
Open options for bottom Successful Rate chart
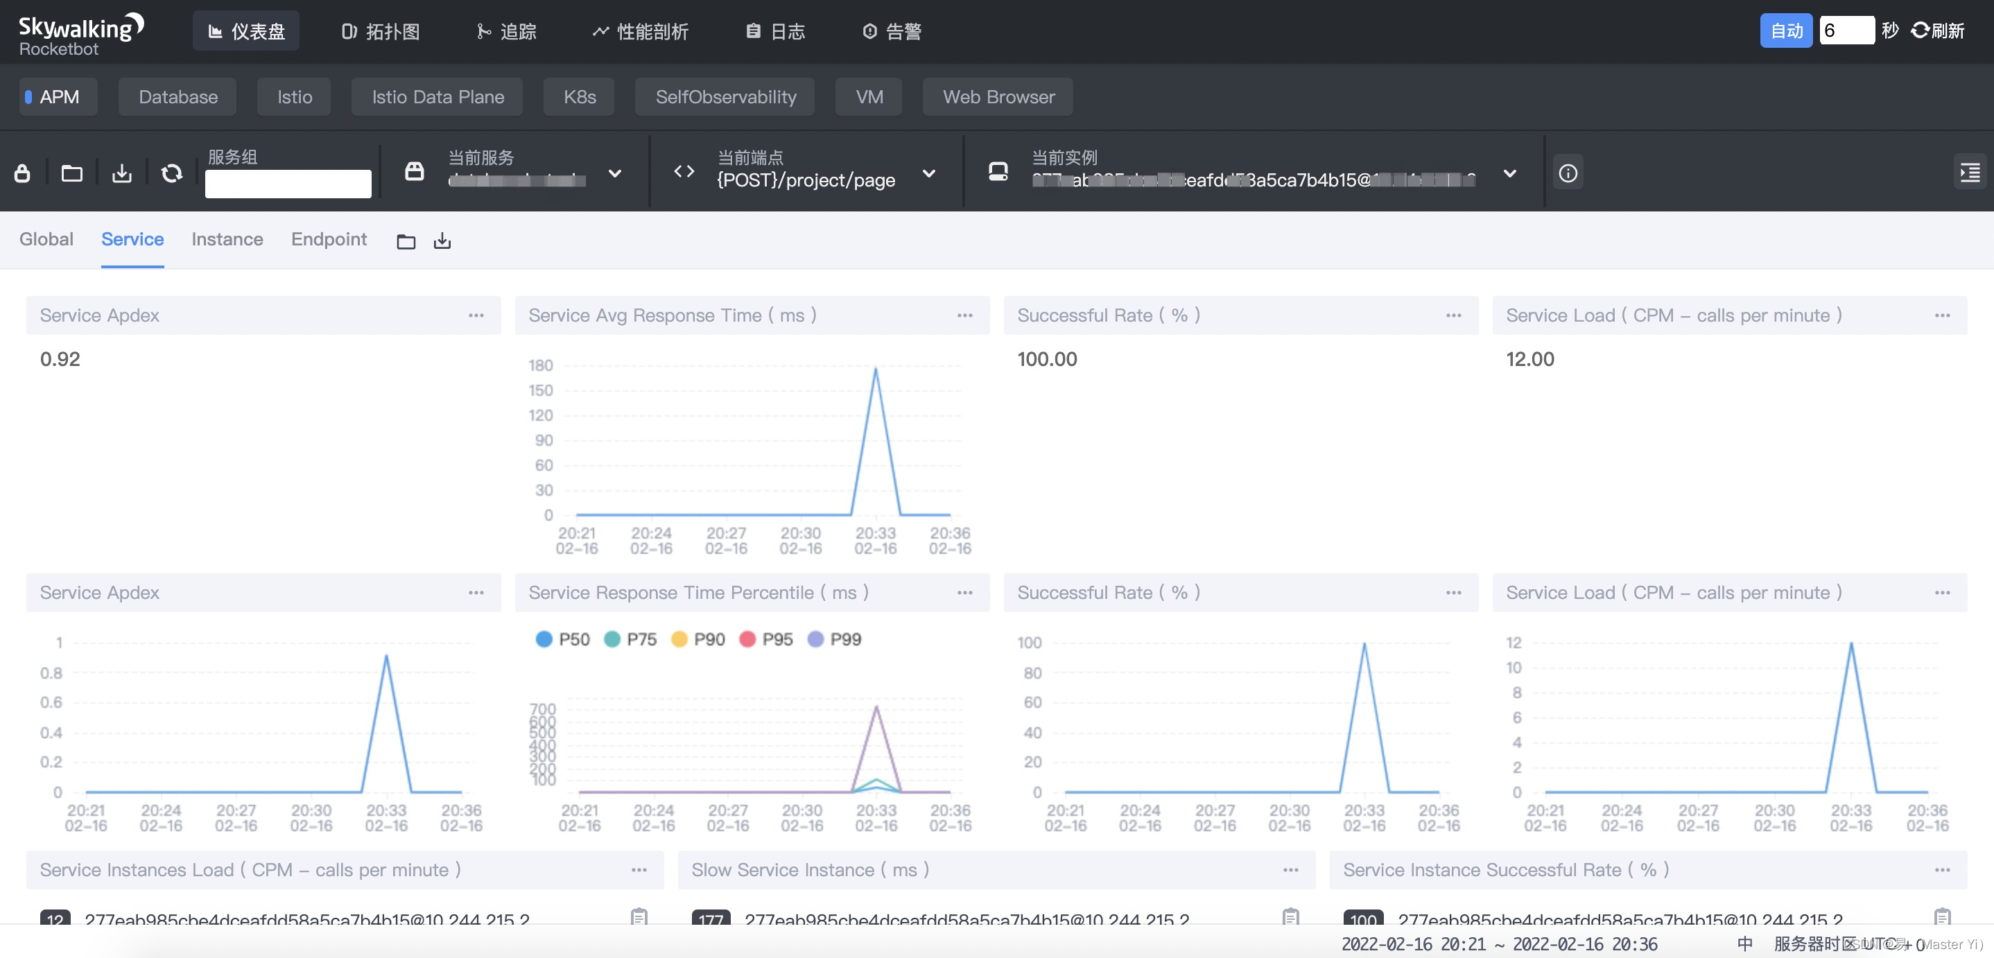tap(1454, 593)
